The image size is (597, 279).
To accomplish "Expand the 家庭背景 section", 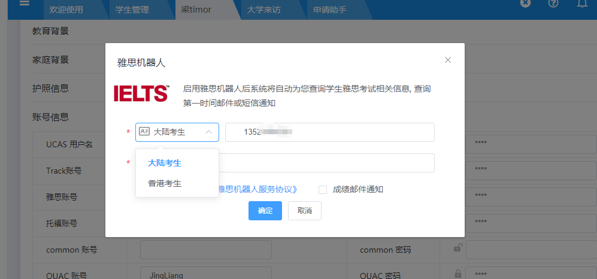I will (x=51, y=60).
